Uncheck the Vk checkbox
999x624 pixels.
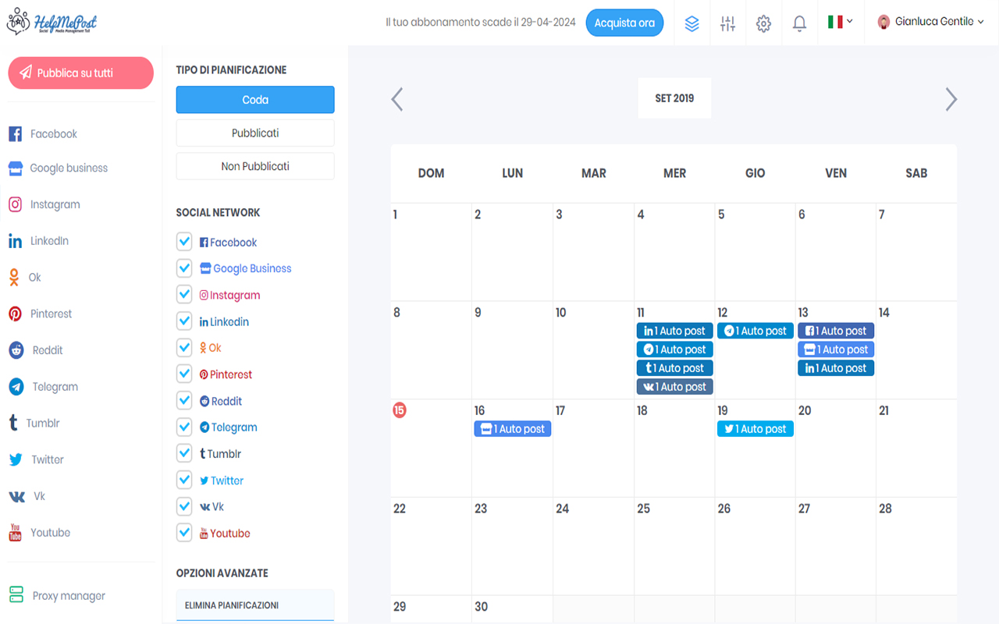coord(184,506)
